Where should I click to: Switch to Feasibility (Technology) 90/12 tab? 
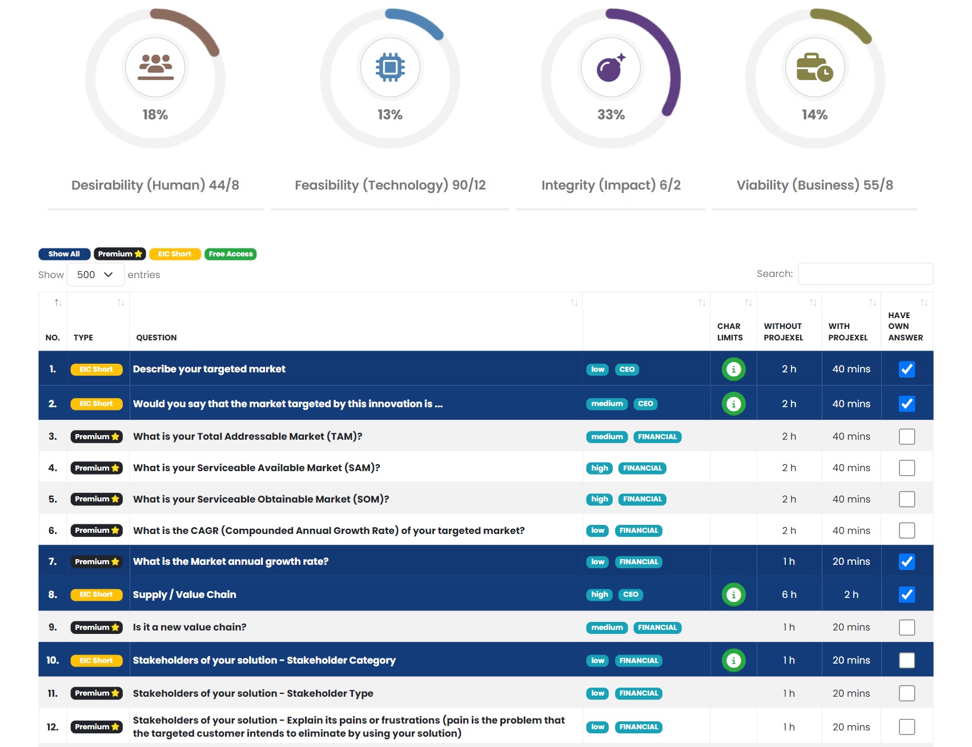tap(390, 185)
